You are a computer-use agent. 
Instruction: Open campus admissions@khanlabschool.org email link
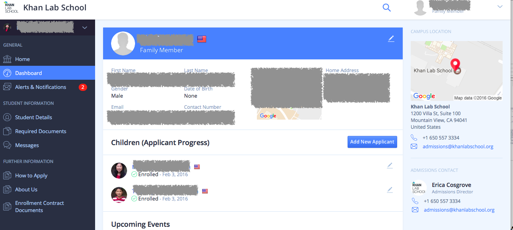coord(458,146)
